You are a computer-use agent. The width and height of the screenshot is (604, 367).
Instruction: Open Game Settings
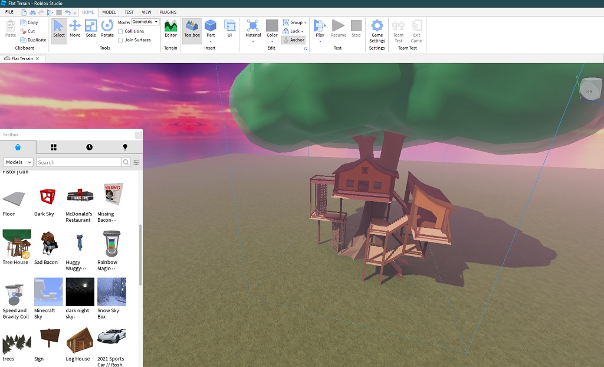point(377,31)
